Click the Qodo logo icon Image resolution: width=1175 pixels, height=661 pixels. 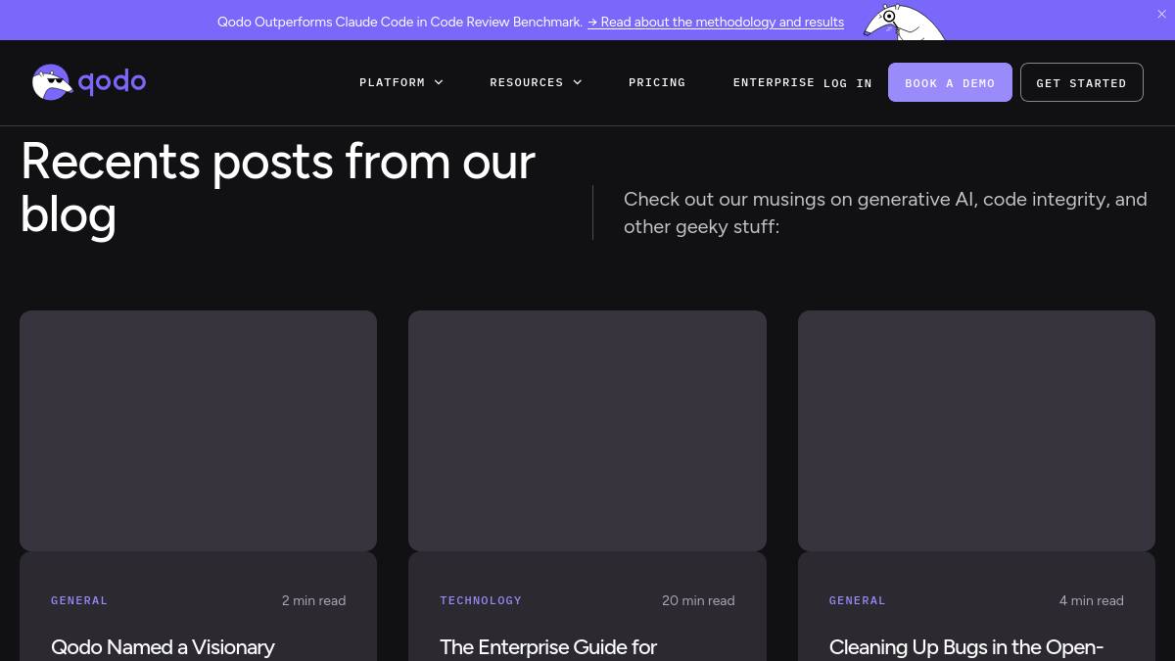point(52,82)
